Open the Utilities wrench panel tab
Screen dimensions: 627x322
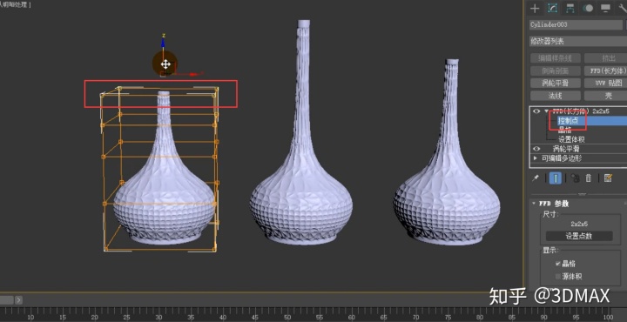pos(622,8)
